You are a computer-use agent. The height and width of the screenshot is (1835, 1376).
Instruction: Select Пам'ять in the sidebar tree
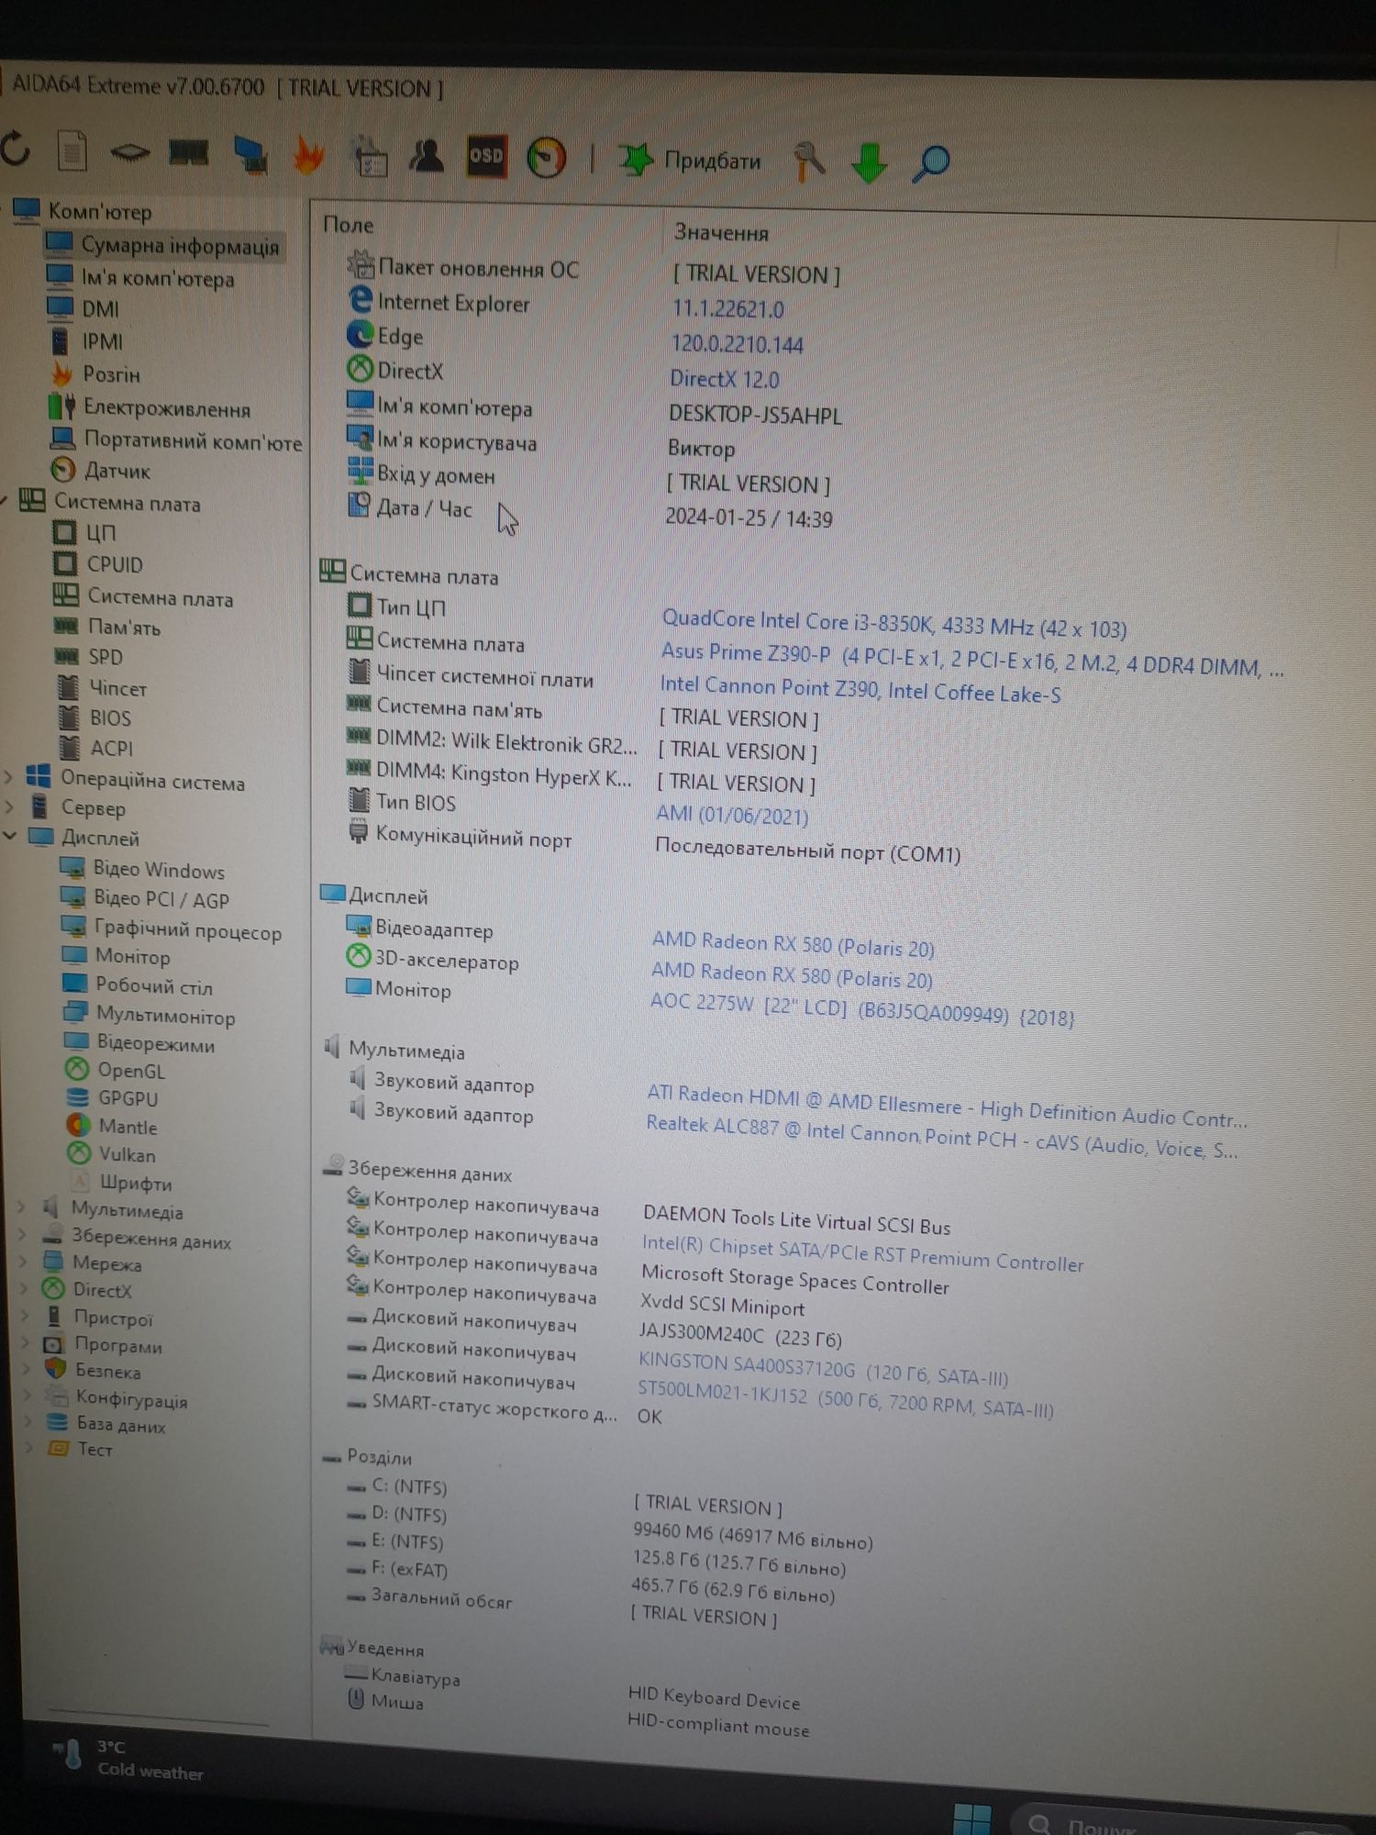(107, 628)
